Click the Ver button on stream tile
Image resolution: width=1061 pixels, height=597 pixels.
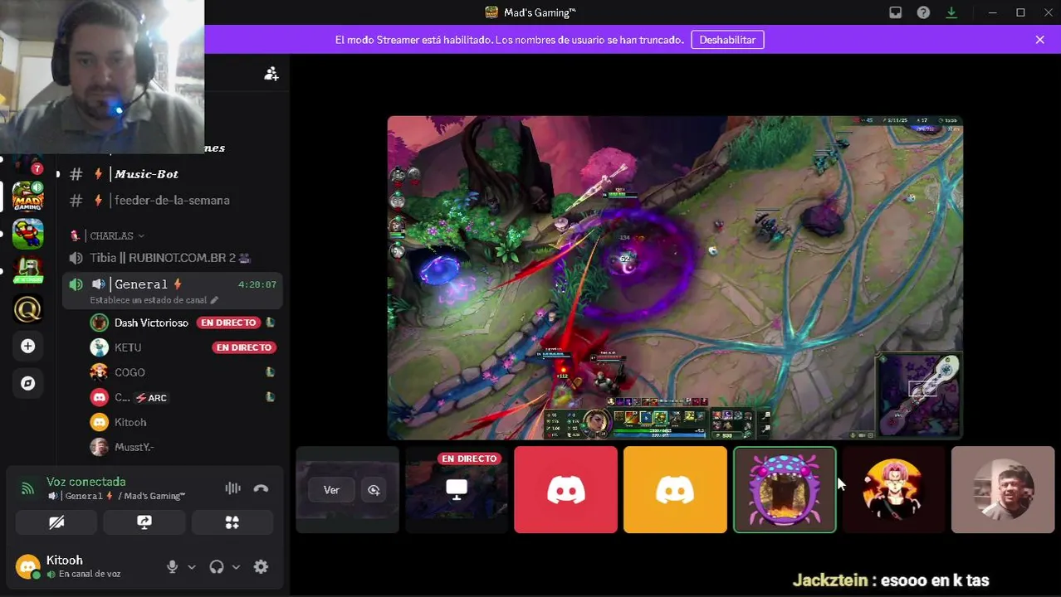pos(331,490)
